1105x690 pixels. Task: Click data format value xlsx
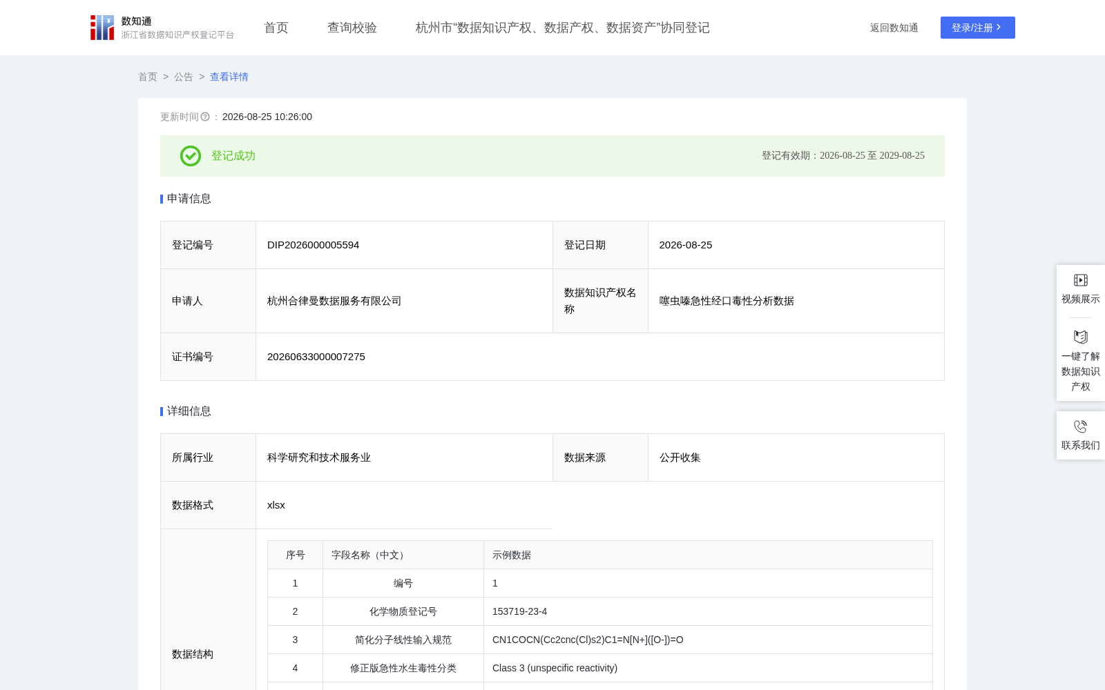276,505
